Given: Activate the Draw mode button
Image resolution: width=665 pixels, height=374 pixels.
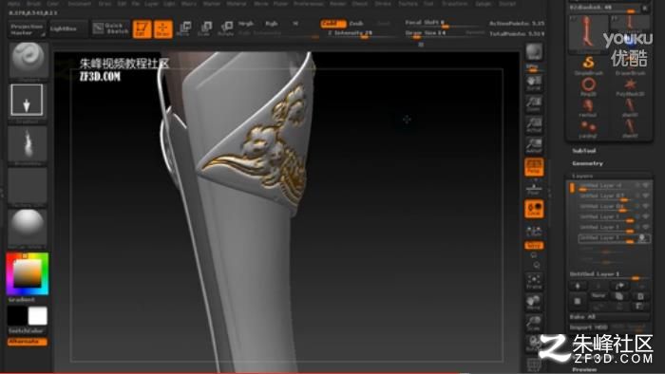Looking at the screenshot, I should click(162, 28).
